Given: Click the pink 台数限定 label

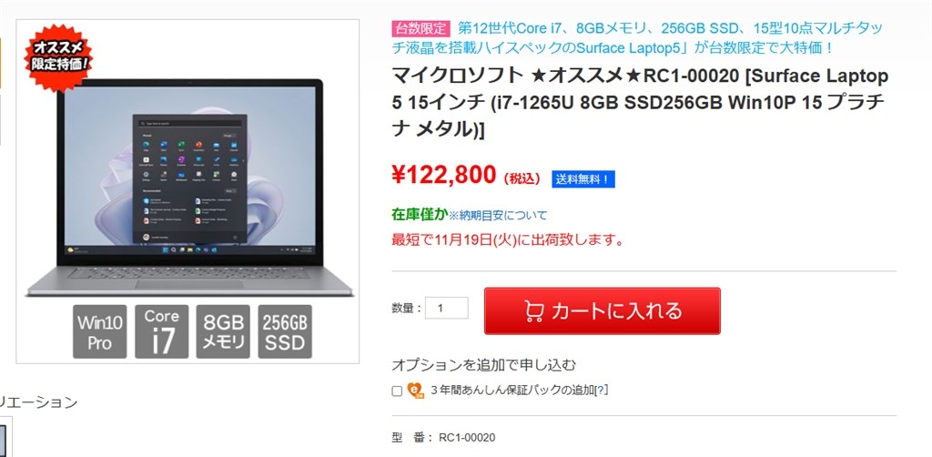Looking at the screenshot, I should [x=420, y=28].
